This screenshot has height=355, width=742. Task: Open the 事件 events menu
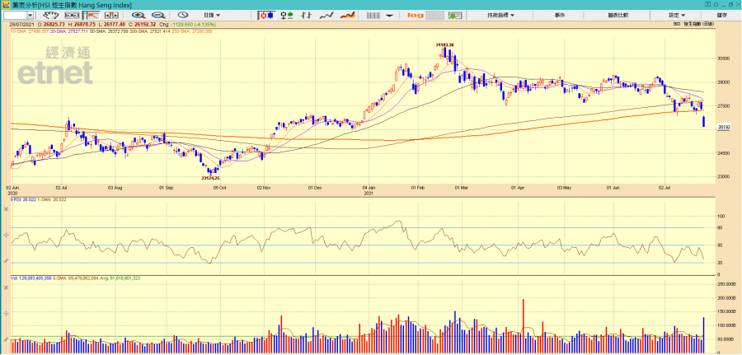560,15
